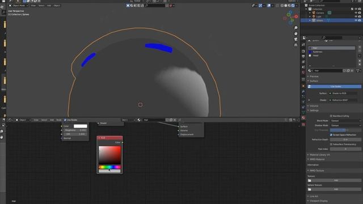Screen dimensions: 363x204
Task: Toggle Sphere visibility eye in outliner
Action: pyautogui.click(x=356, y=20)
